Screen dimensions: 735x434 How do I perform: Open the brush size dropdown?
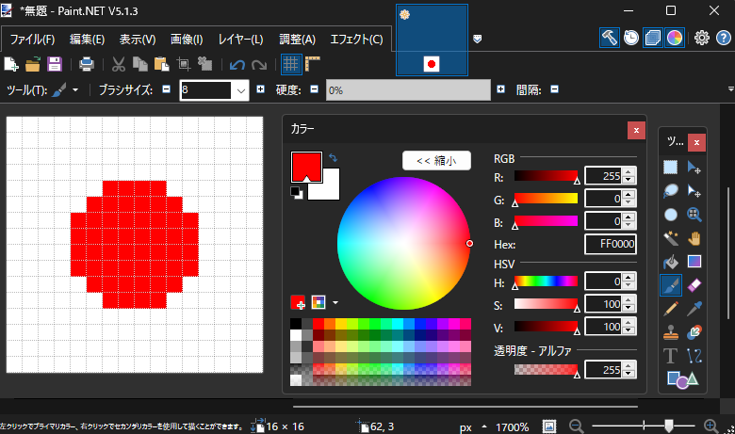[x=240, y=90]
